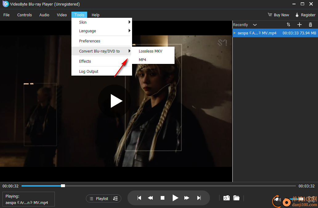Viewport: 318px width, 208px height.
Task: Choose Log Output menu entry
Action: (102, 71)
